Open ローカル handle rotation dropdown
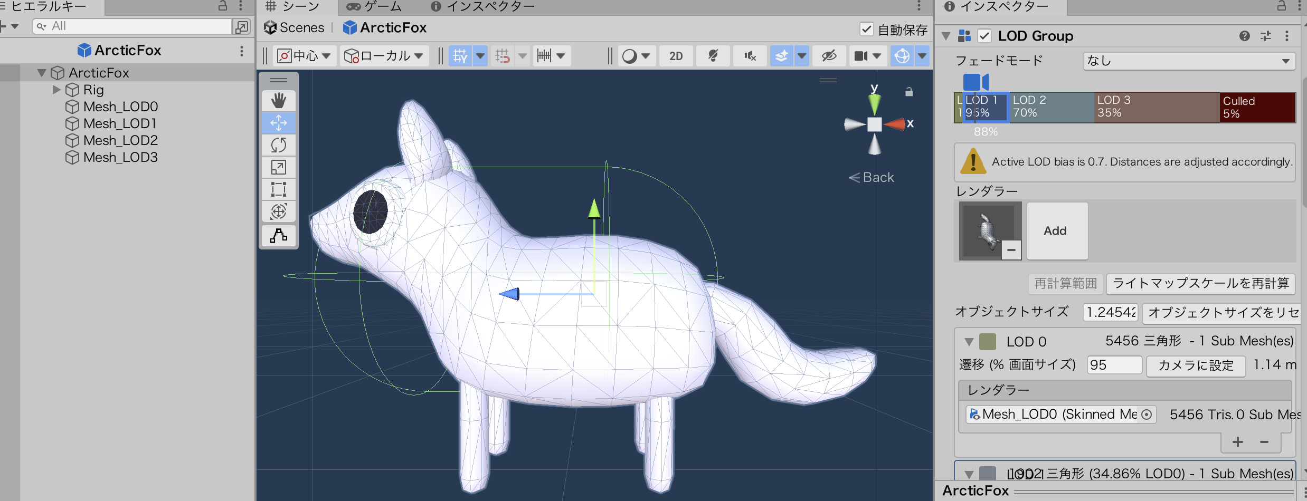Viewport: 1307px width, 501px height. coord(384,56)
